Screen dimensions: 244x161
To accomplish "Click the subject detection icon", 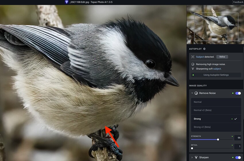I will (193, 57).
